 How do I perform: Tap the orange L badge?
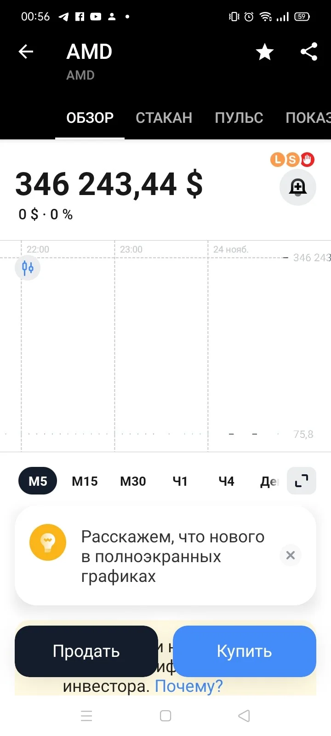277,160
